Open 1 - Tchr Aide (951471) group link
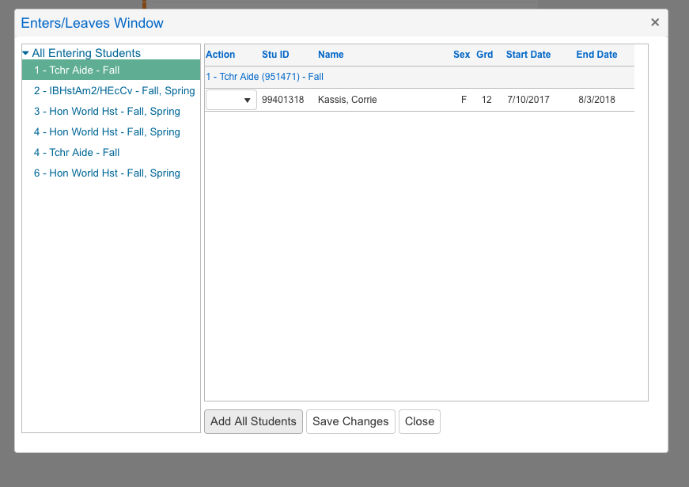The width and height of the screenshot is (689, 487). tap(264, 77)
